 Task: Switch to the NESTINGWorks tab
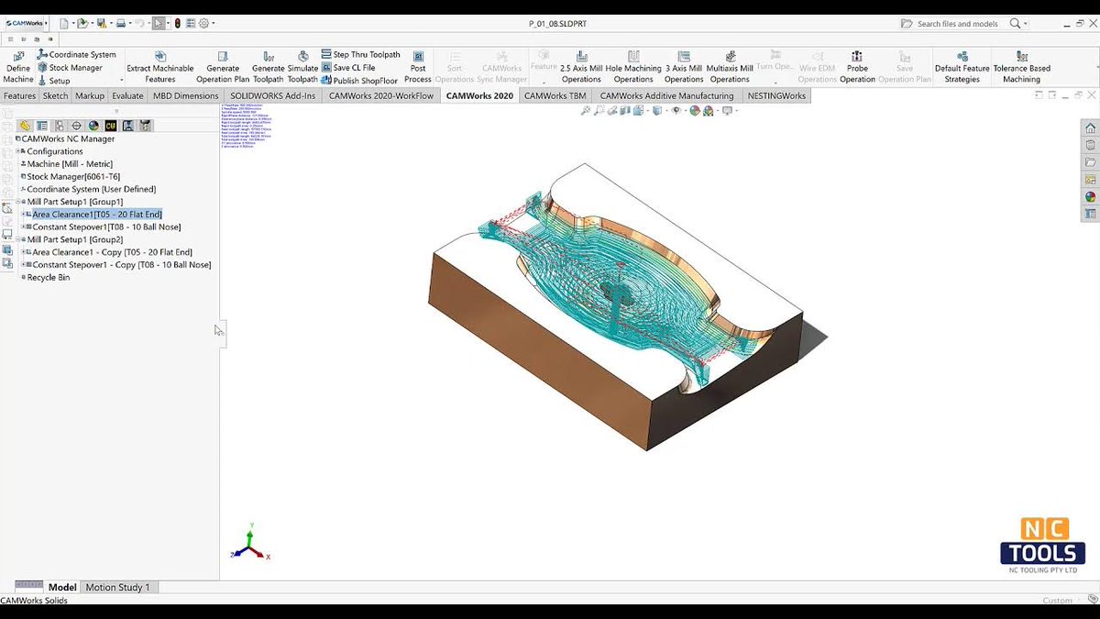coord(776,95)
